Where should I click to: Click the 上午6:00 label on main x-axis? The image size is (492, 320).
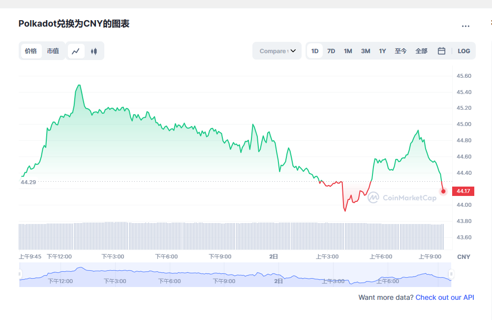(x=381, y=256)
